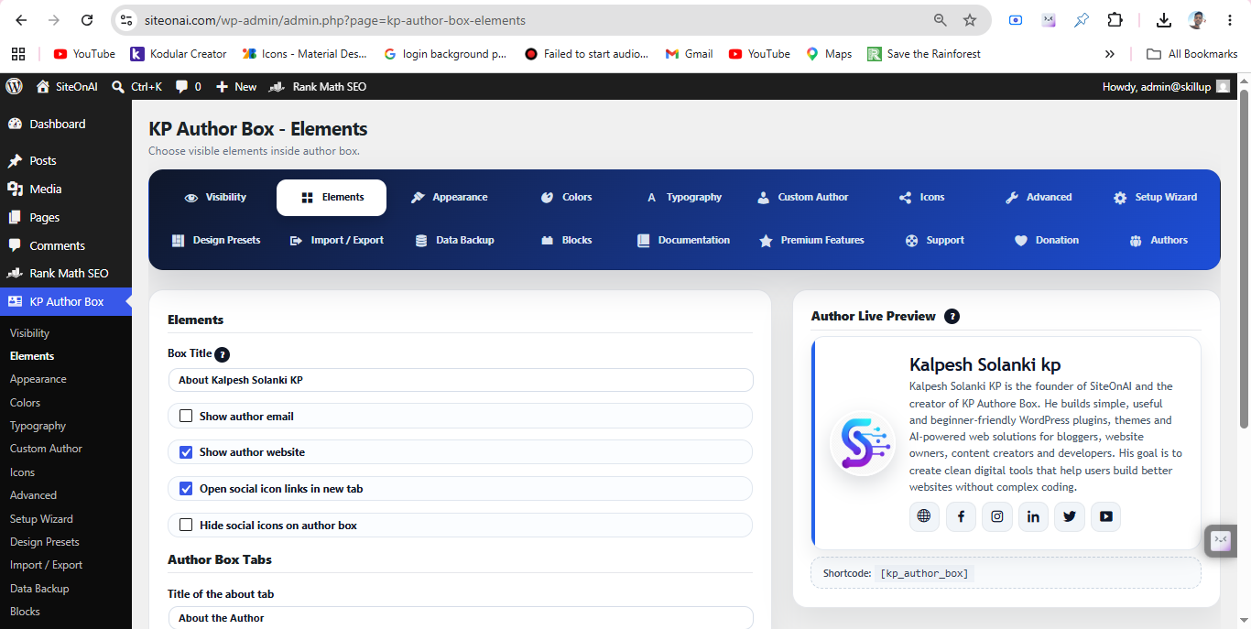Open the Chrome profile avatar
1251x629 pixels.
point(1197,20)
